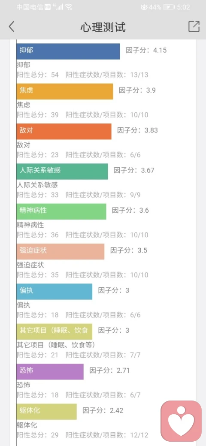206x446 pixels.
Task: Tap the teal 人际关系敏感 bar
Action: point(62,171)
